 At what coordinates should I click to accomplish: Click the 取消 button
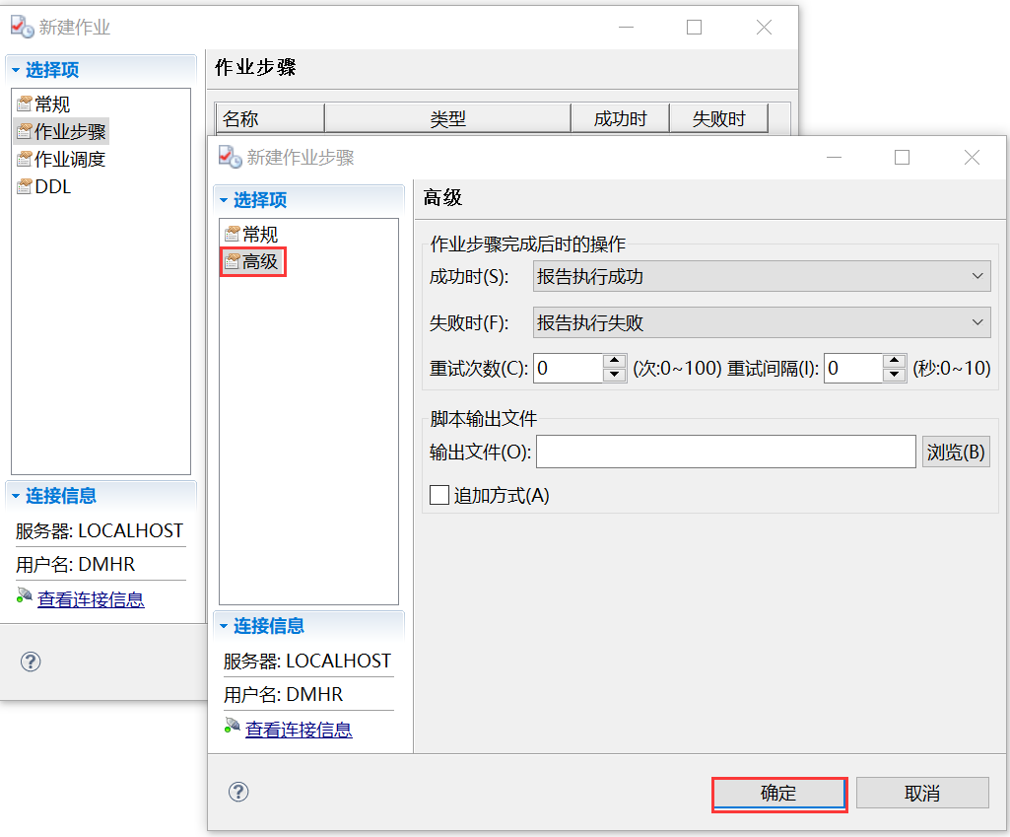pos(921,794)
